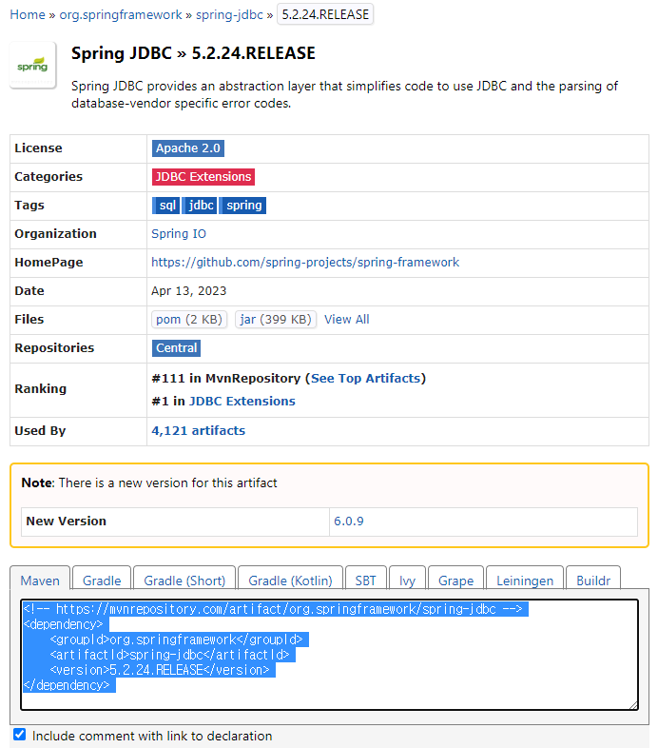Switch to the Grape tab
Image resolution: width=658 pixels, height=748 pixels.
point(455,581)
